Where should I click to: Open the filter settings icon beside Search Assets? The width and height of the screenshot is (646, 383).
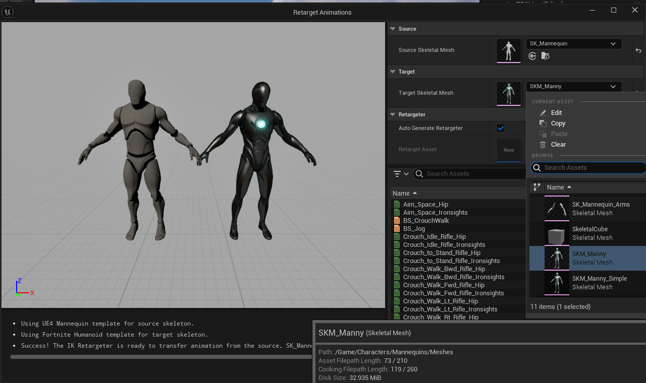401,174
